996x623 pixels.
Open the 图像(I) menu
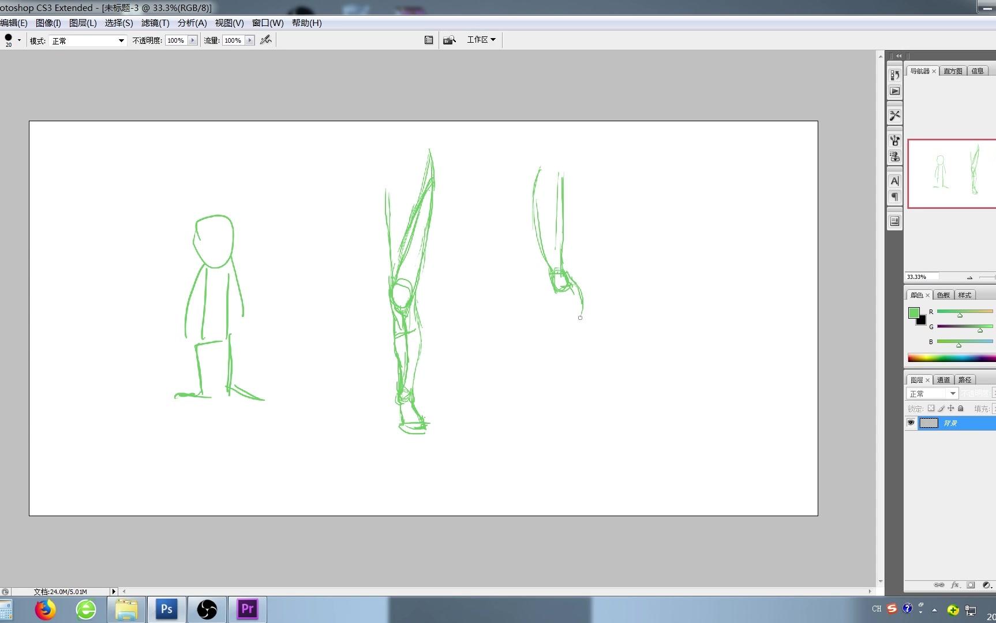[x=48, y=23]
